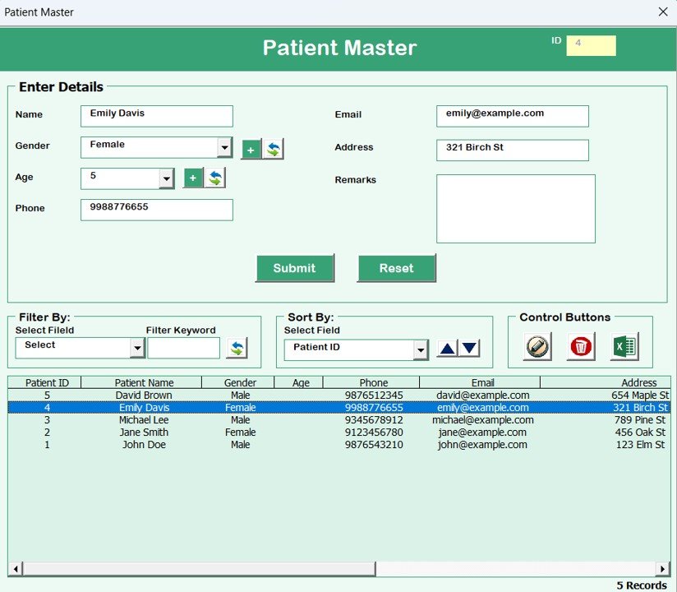The height and width of the screenshot is (592, 677).
Task: Refresh the Age list with arrows icon
Action: tap(215, 178)
